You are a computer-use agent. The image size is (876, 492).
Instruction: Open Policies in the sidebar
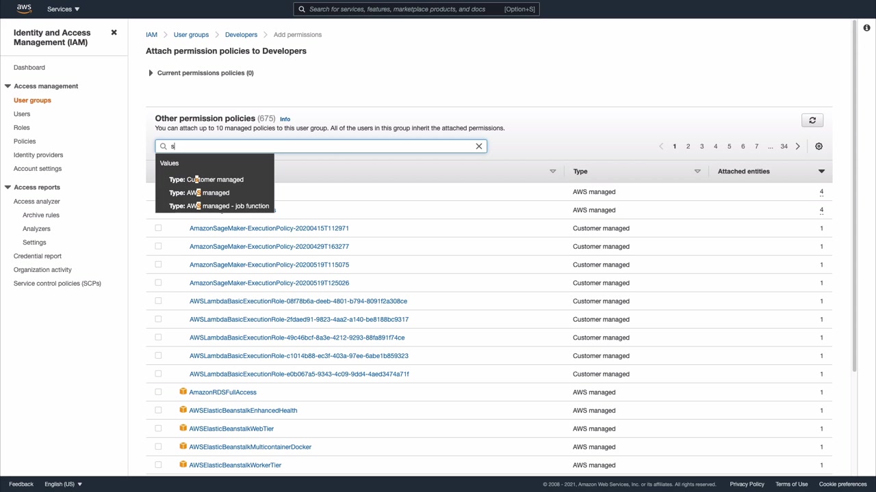pos(25,141)
